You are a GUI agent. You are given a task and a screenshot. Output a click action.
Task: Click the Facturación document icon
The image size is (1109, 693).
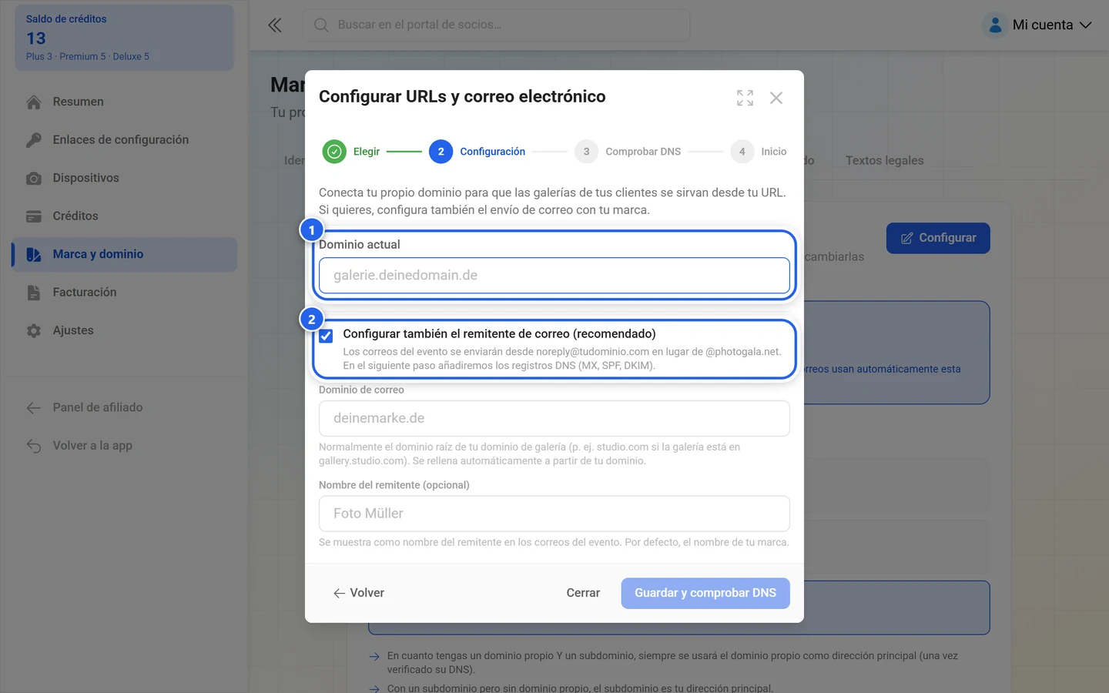point(34,293)
